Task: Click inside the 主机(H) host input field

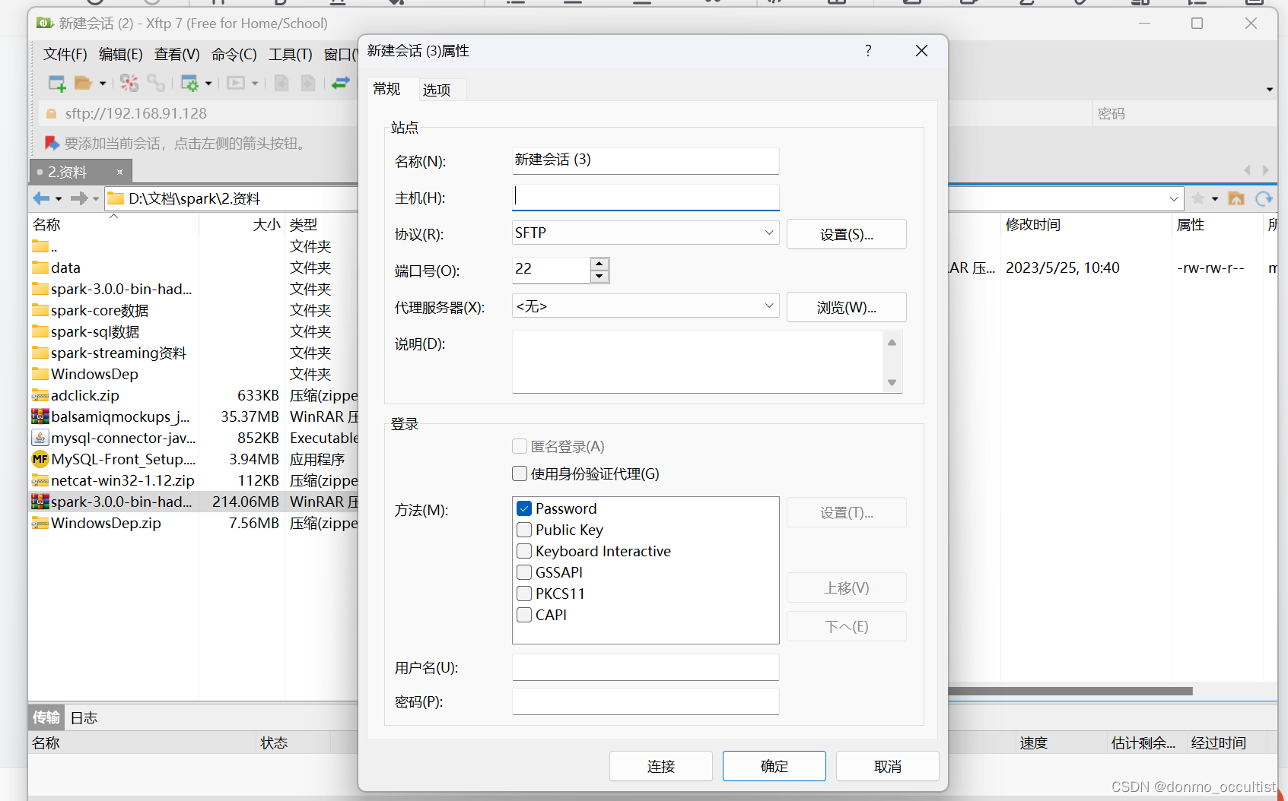Action: (645, 197)
